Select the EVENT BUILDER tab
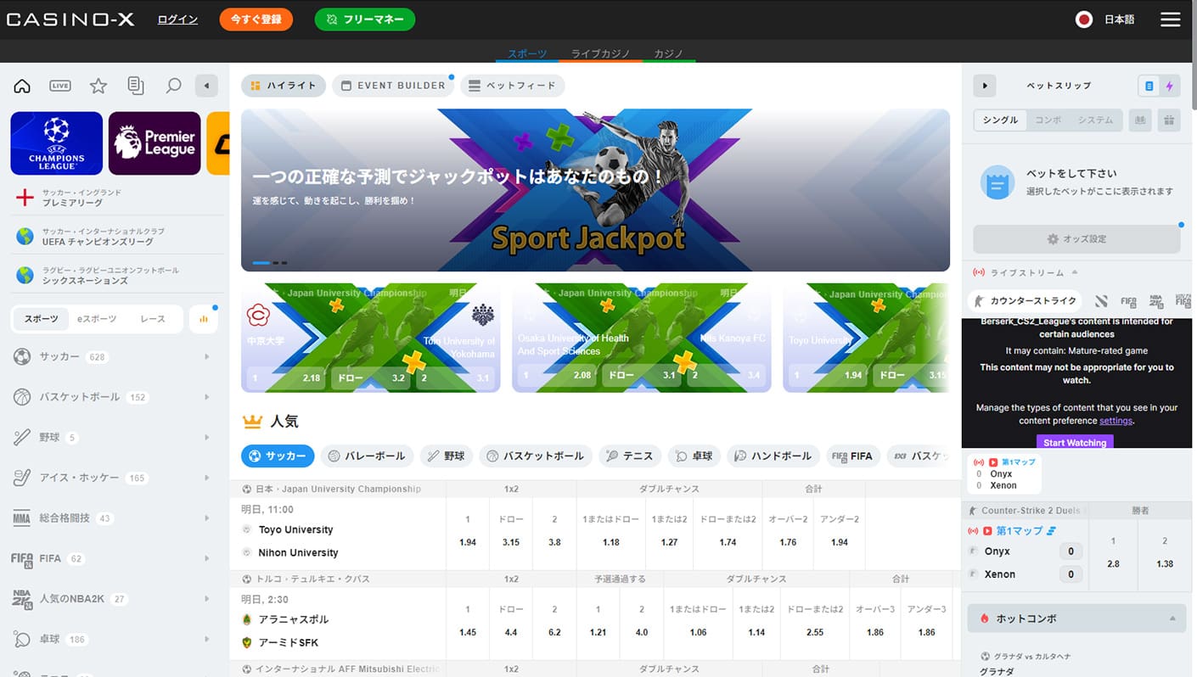This screenshot has width=1197, height=677. (392, 86)
